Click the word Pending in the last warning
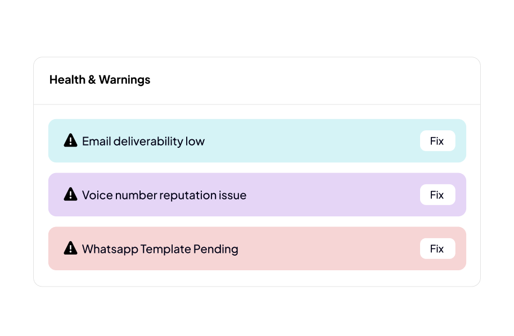The height and width of the screenshot is (336, 514). coord(216,249)
